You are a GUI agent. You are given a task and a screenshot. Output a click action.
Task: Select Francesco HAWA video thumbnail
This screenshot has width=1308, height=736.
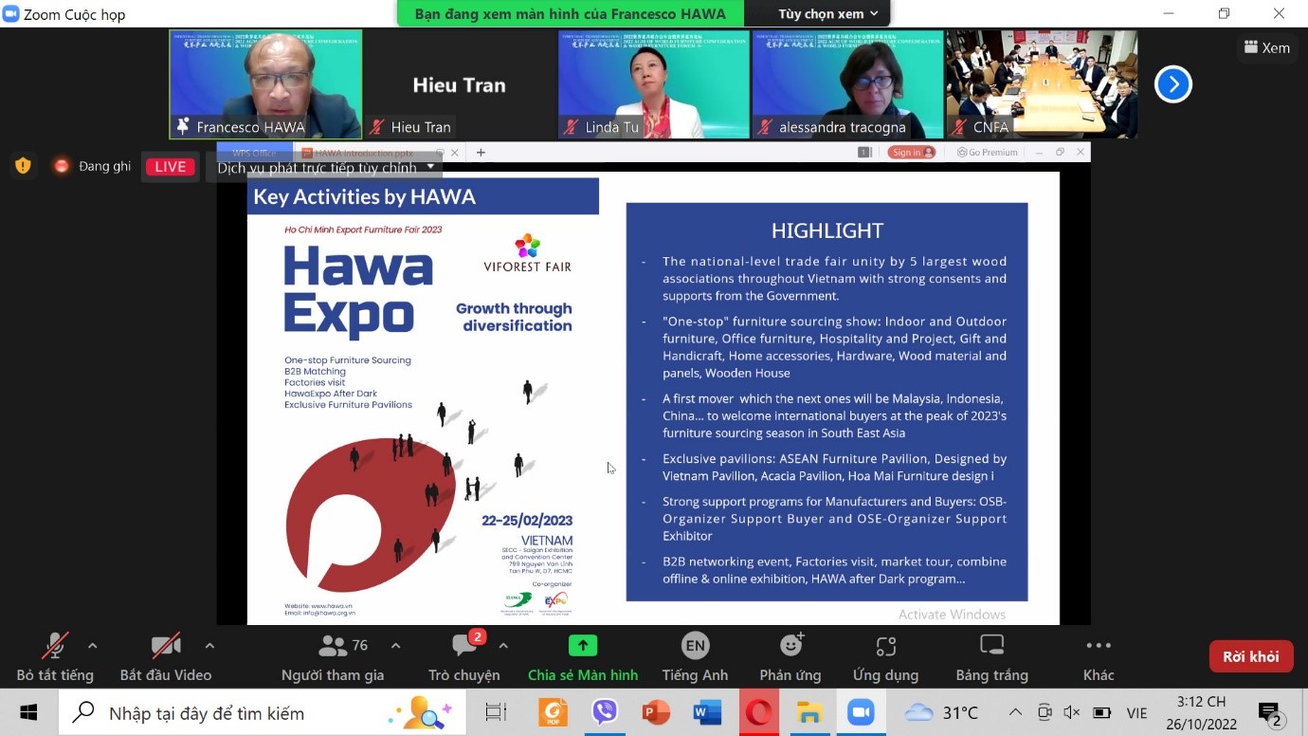pos(265,84)
